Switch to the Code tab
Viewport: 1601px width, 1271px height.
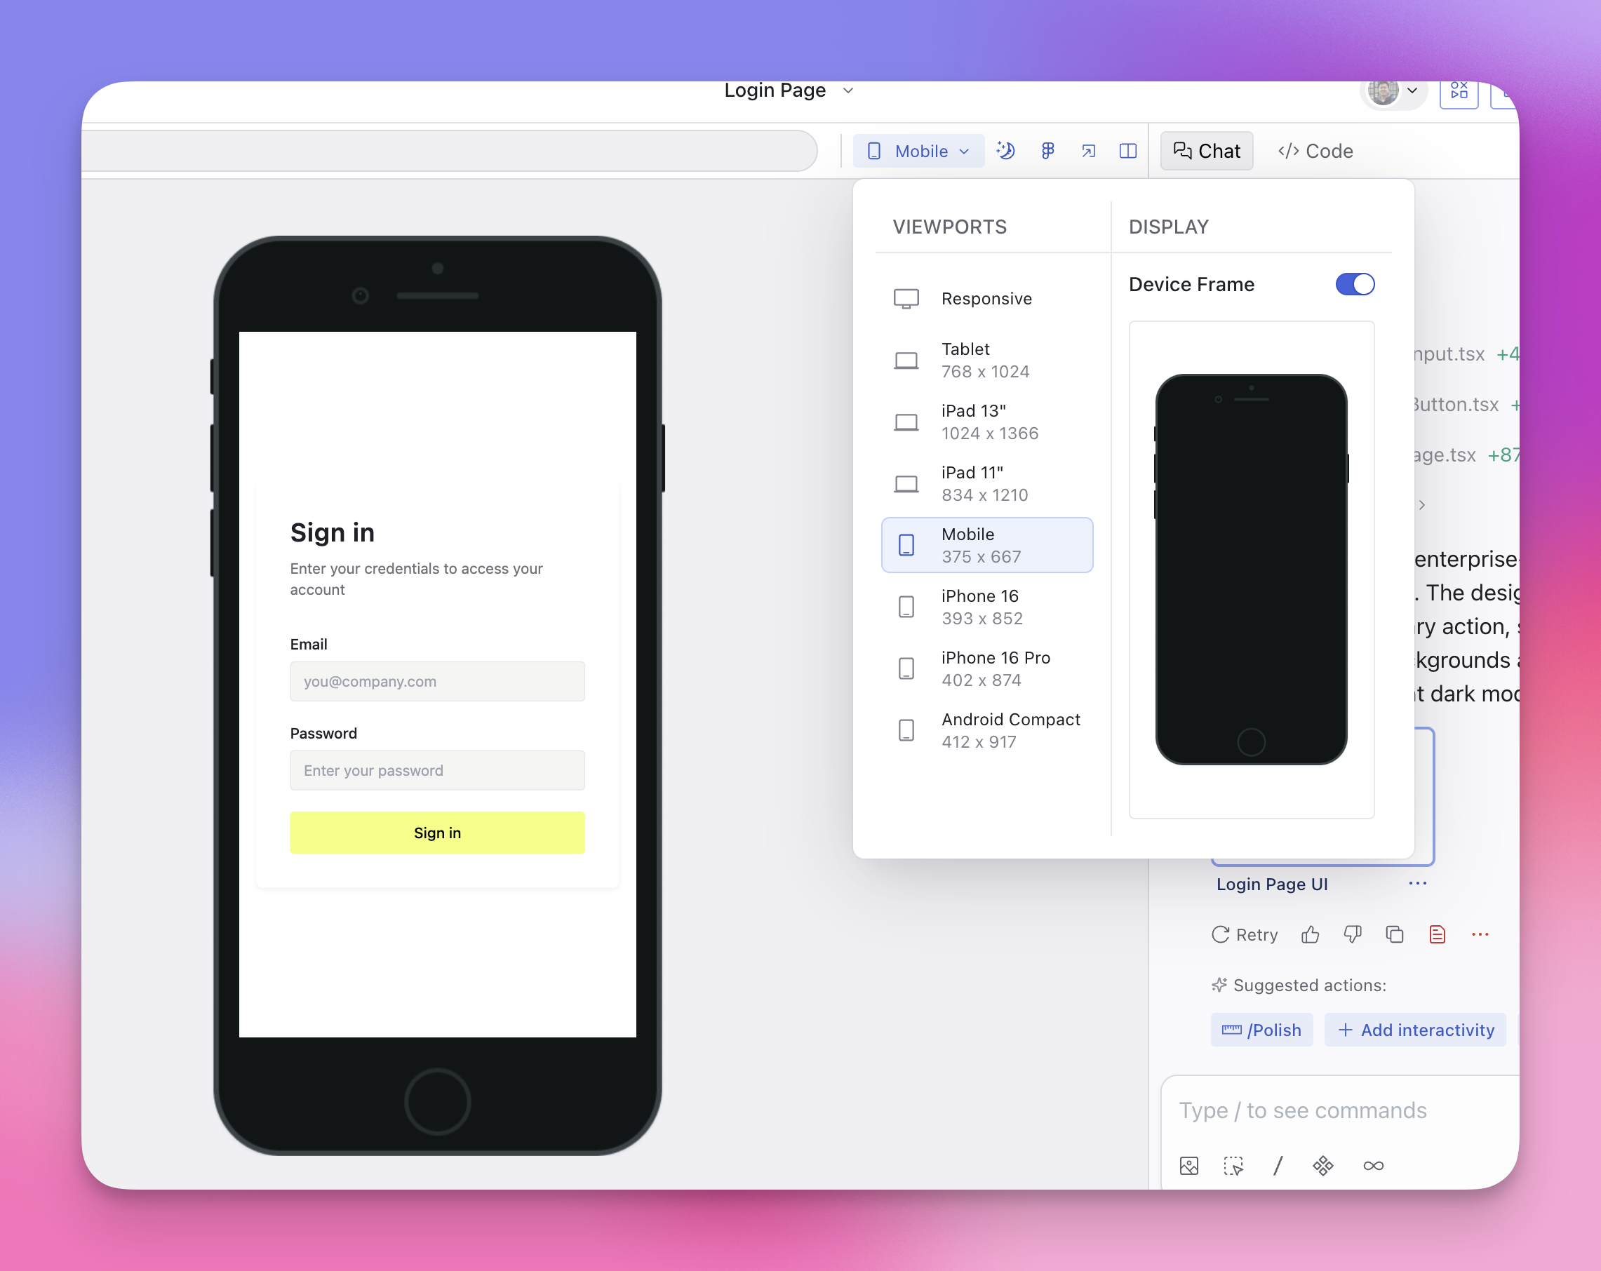(1315, 151)
